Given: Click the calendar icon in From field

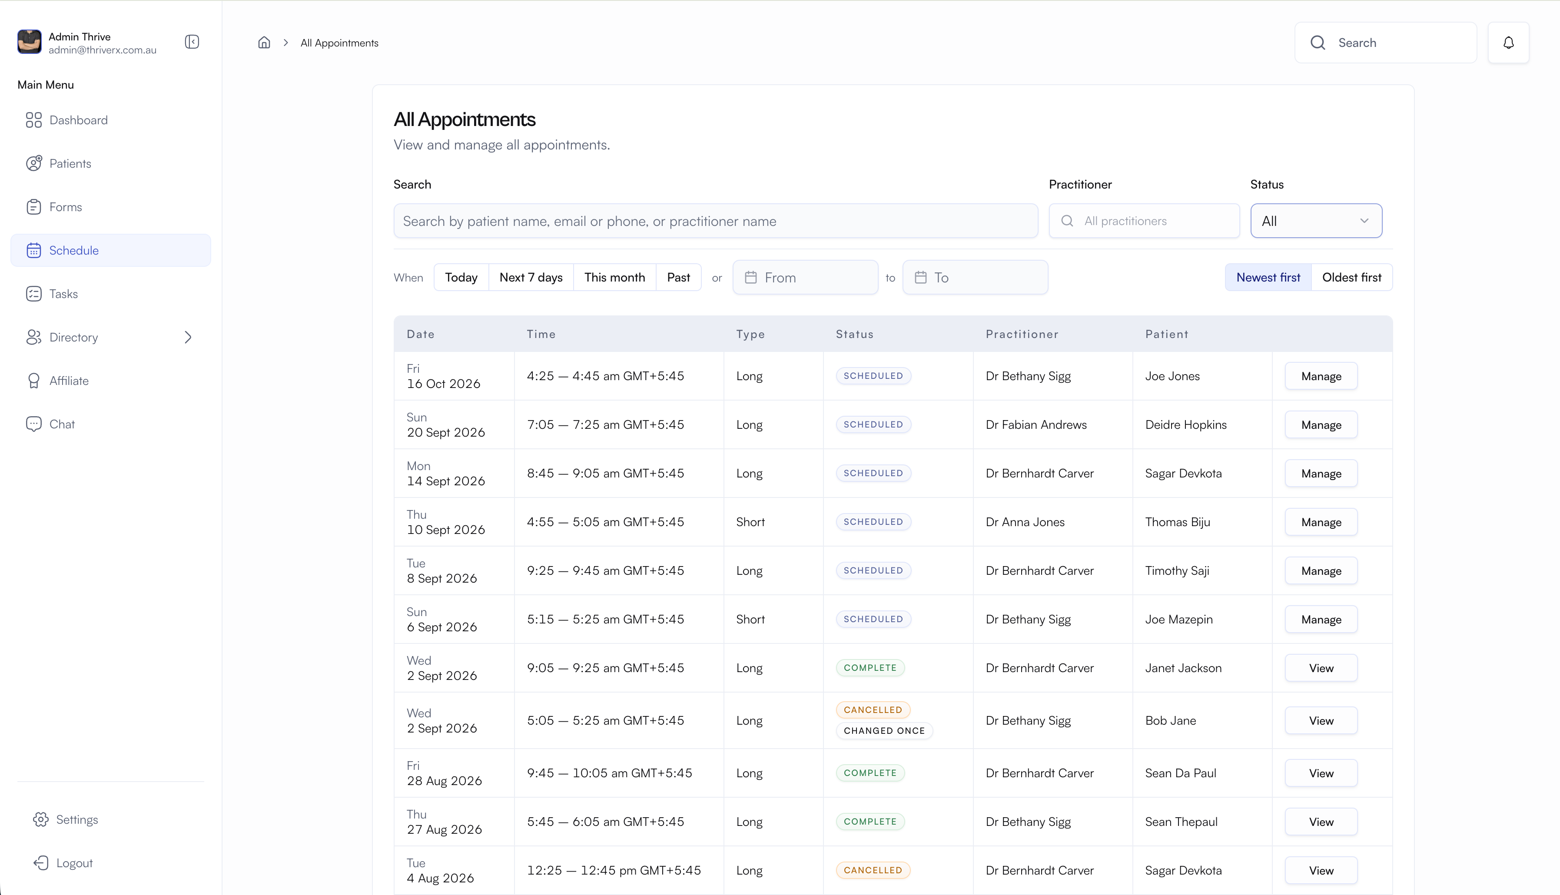Looking at the screenshot, I should pyautogui.click(x=750, y=277).
